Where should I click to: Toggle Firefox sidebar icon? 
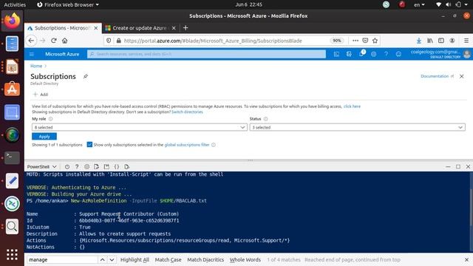[x=441, y=41]
